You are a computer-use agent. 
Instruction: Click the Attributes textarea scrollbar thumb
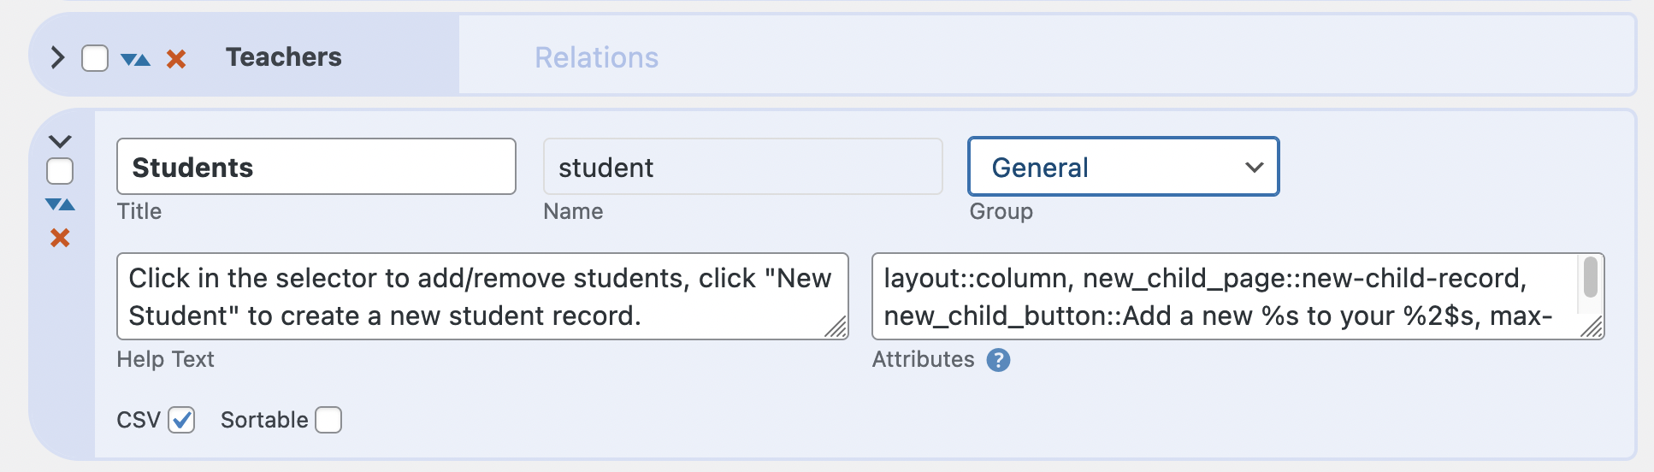(1591, 277)
